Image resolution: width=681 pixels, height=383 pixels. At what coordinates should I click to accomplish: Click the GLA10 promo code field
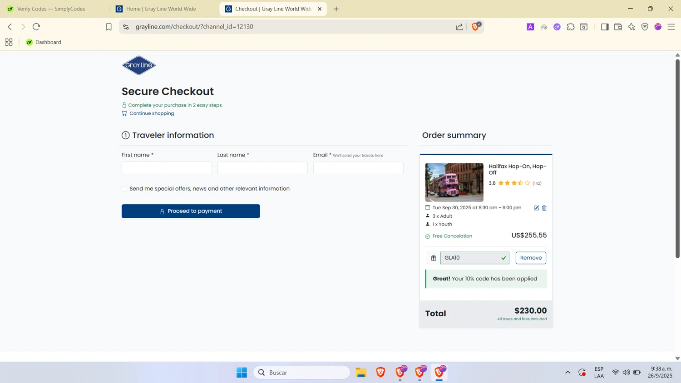[474, 258]
